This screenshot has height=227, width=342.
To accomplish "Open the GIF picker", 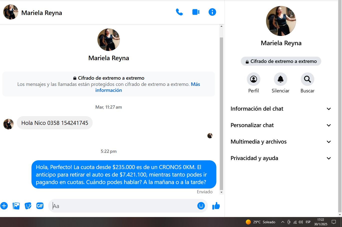I will (x=40, y=206).
